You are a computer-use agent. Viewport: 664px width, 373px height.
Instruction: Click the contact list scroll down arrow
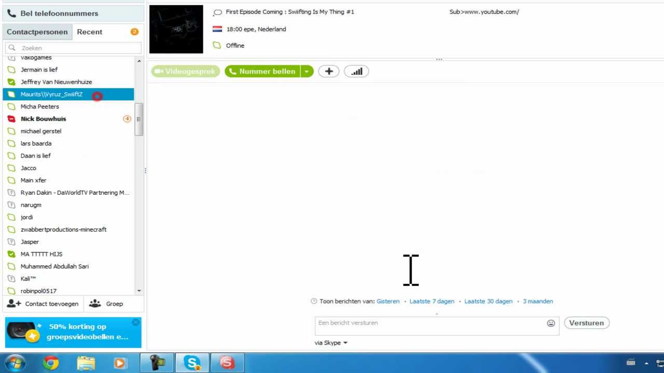click(x=139, y=291)
